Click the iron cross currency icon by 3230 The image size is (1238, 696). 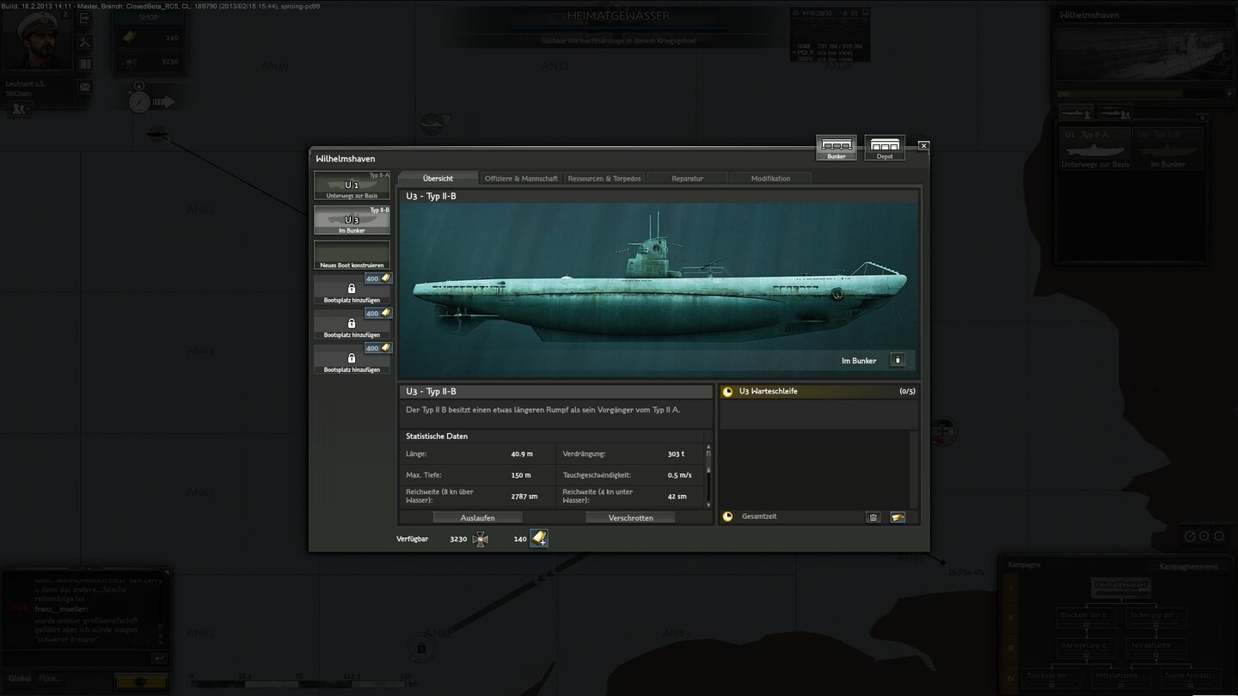click(x=481, y=539)
